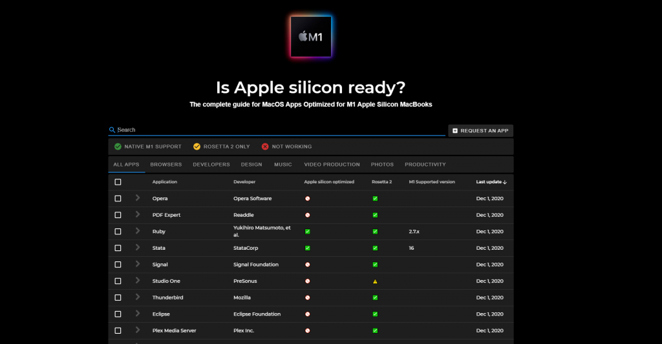
Task: Open the Video Production tab
Action: pyautogui.click(x=332, y=165)
